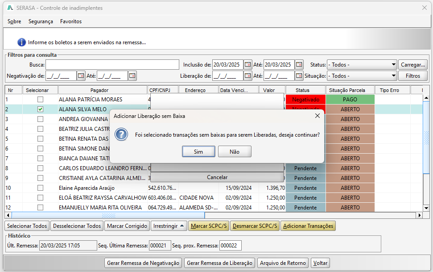The height and width of the screenshot is (272, 433).
Task: Sort by Situação Parcela column header
Action: click(350, 90)
